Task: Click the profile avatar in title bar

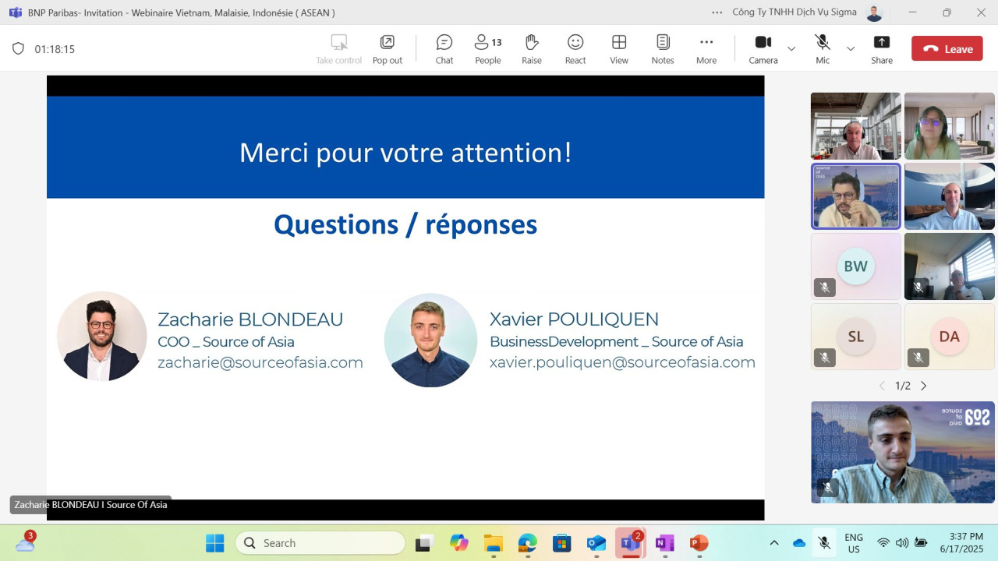Action: [875, 12]
